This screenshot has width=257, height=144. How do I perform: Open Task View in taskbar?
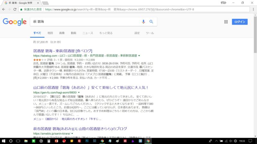18,141
